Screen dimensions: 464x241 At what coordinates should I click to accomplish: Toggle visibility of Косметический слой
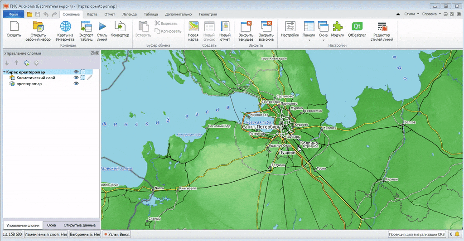(76, 77)
